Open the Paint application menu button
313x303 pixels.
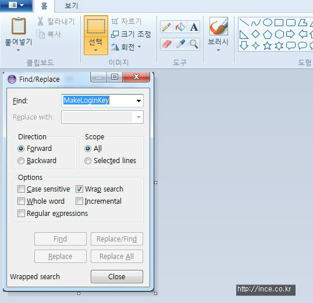[x=16, y=5]
